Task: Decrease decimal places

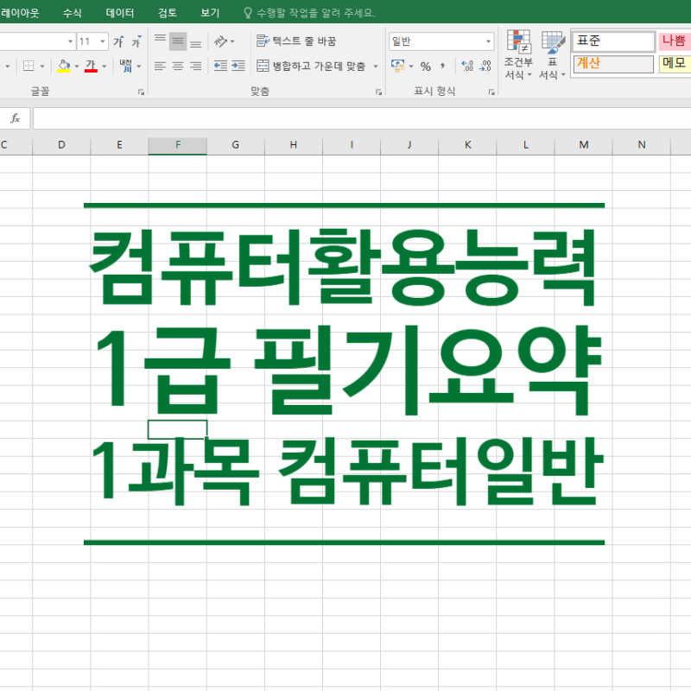Action: coord(485,67)
